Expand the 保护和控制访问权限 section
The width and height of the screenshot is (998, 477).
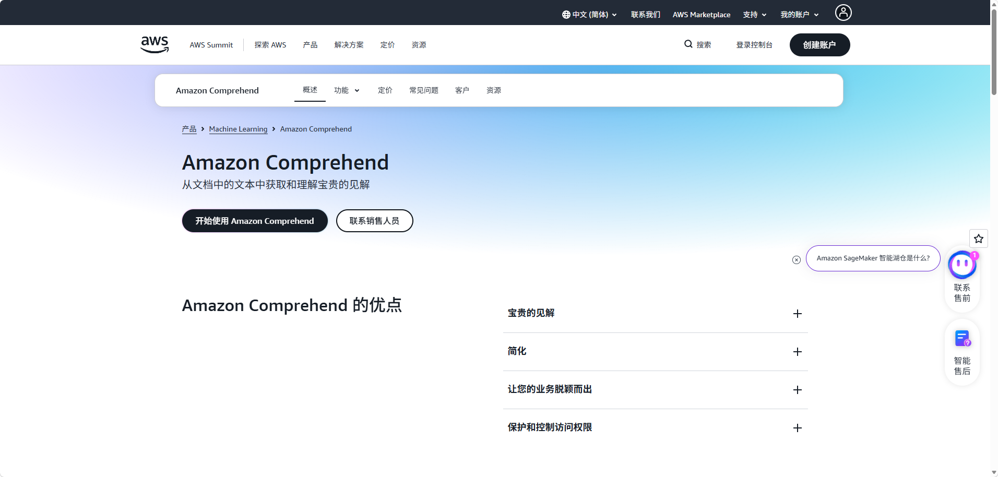pyautogui.click(x=655, y=427)
